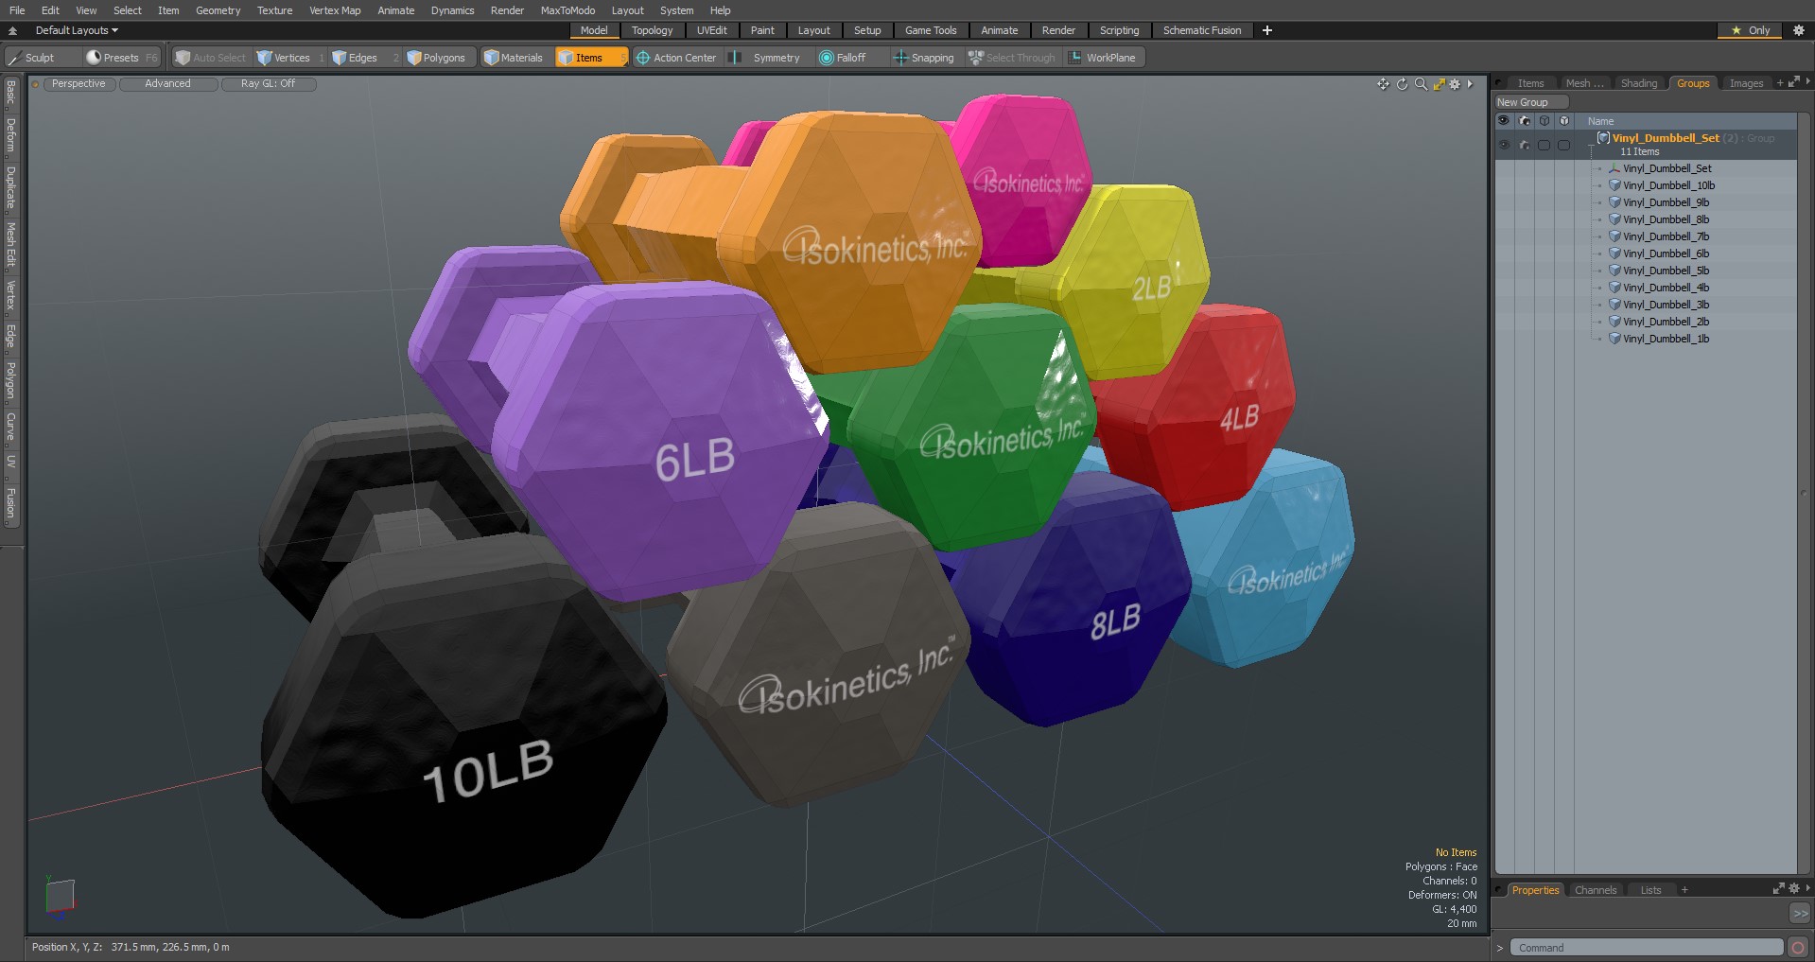The width and height of the screenshot is (1815, 962).
Task: Add a tab next to Lists
Action: [x=1684, y=890]
